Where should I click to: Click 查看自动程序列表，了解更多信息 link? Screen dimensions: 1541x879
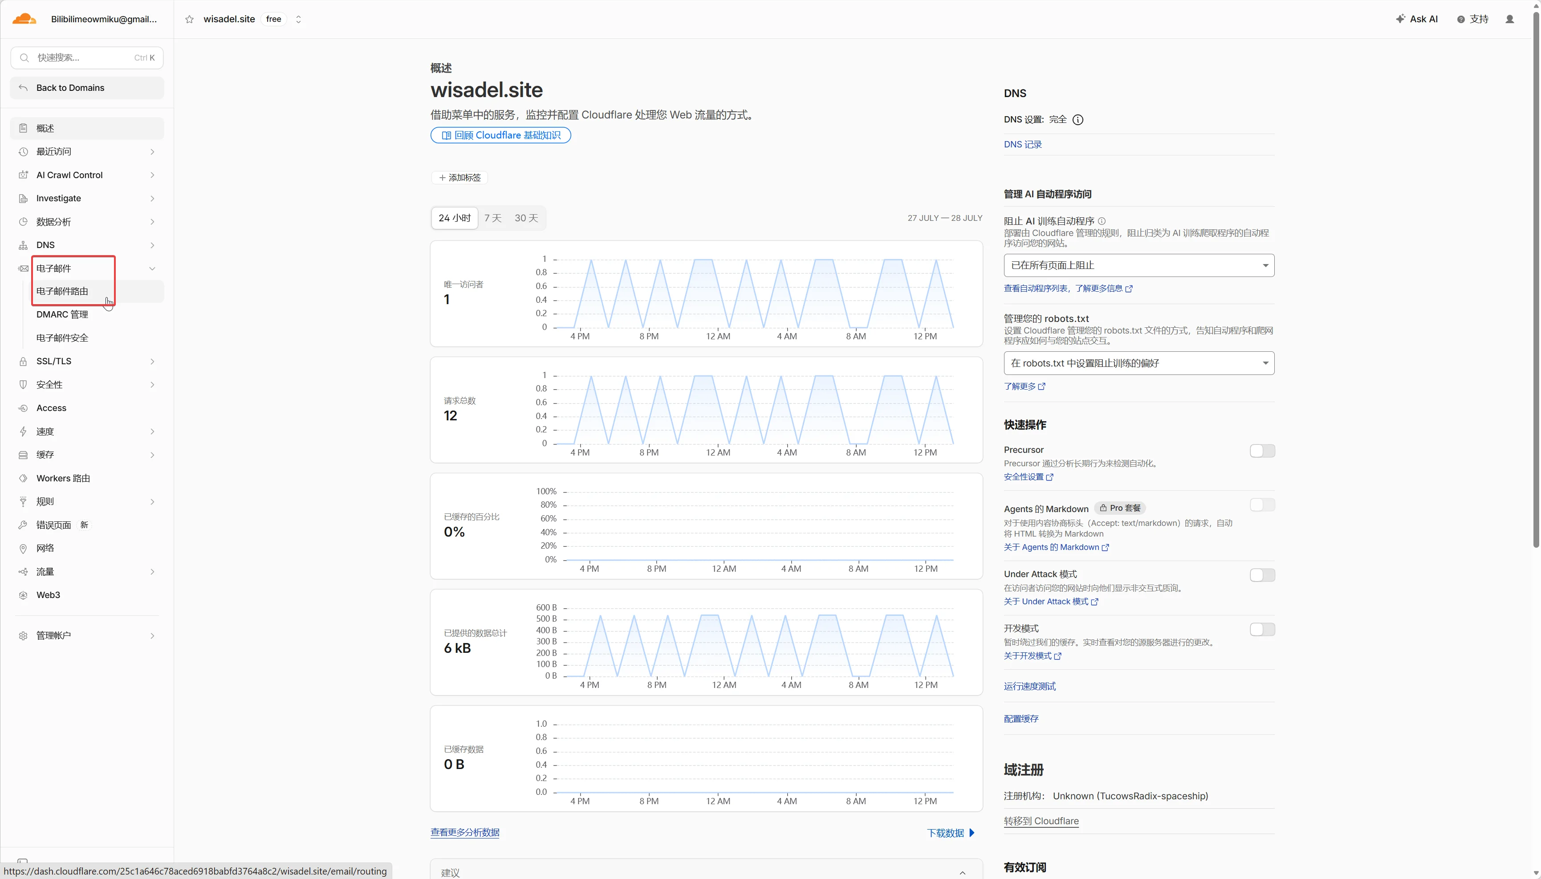click(x=1068, y=289)
